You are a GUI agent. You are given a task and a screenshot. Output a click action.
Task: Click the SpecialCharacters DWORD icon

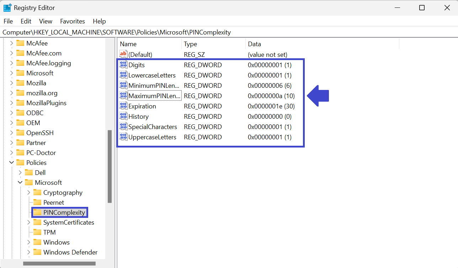click(x=123, y=127)
